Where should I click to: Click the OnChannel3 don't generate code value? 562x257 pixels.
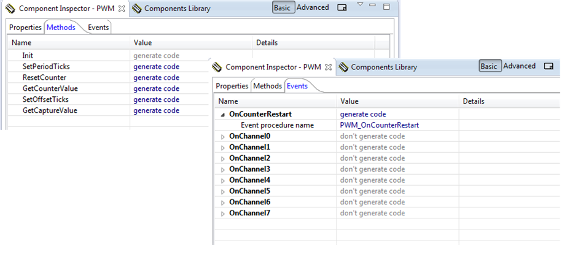click(x=372, y=169)
